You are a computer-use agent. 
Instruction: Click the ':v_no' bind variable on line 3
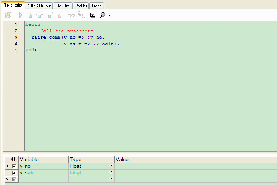(95, 38)
